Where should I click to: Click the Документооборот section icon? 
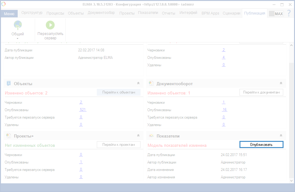[x=151, y=83]
